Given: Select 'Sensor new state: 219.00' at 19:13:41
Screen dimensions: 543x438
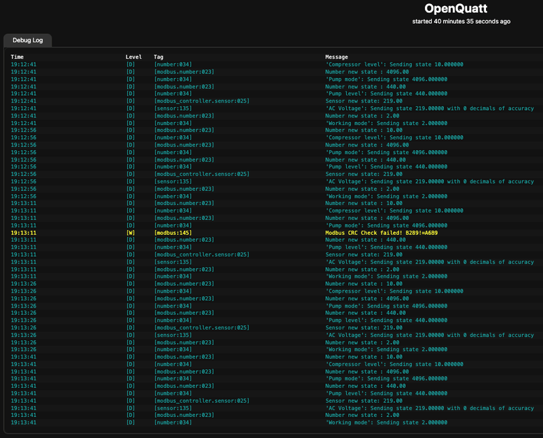Looking at the screenshot, I should pyautogui.click(x=364, y=401).
